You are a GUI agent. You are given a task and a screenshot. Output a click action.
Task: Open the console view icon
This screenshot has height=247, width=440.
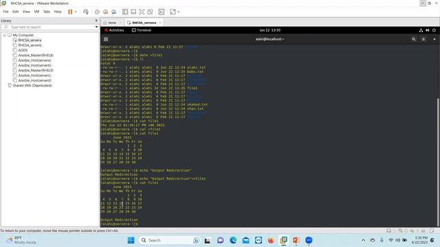162,12
